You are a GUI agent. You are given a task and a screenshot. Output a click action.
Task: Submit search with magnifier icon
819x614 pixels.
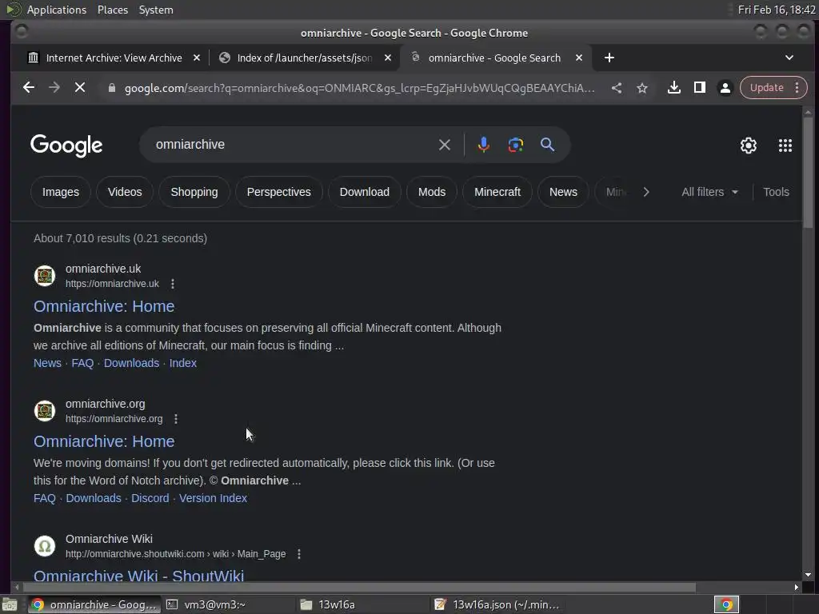[x=547, y=145]
